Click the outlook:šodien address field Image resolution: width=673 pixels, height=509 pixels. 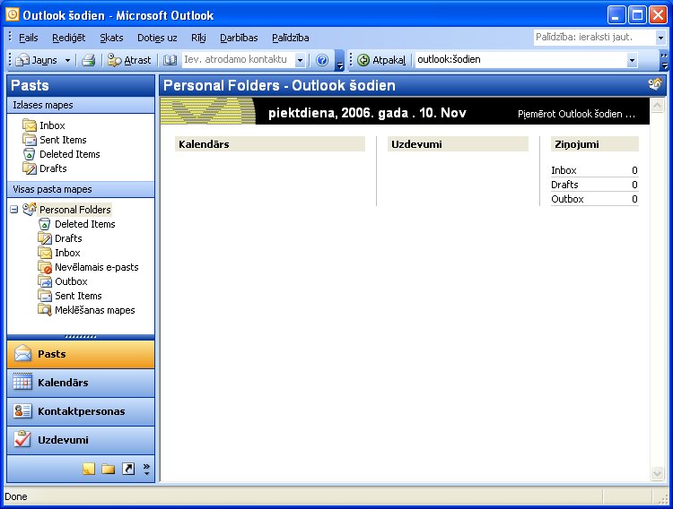520,60
